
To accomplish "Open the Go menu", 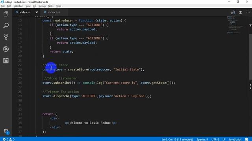I will point(35,6).
